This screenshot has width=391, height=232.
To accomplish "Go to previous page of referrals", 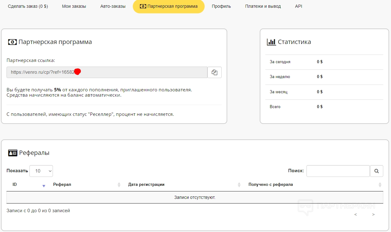I will (356, 214).
